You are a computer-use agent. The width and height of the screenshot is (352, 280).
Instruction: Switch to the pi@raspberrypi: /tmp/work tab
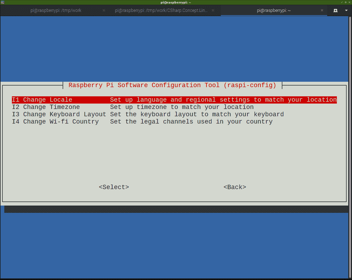click(56, 10)
